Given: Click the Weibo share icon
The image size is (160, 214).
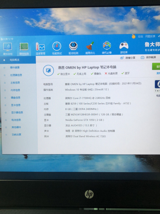Looking at the screenshot, I should [x=122, y=58].
